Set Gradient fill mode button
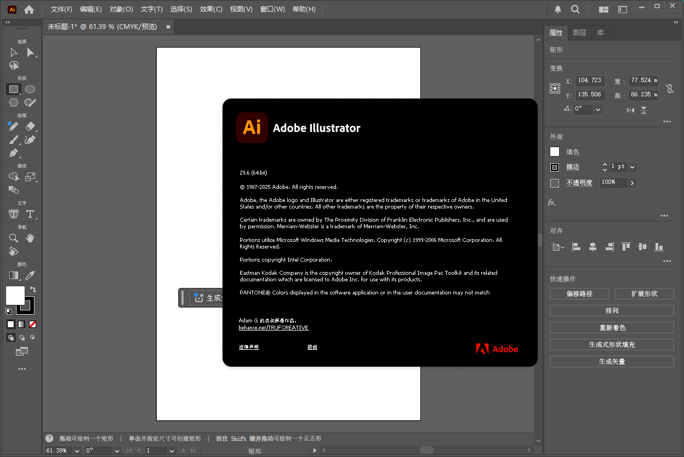684x457 pixels. point(22,324)
